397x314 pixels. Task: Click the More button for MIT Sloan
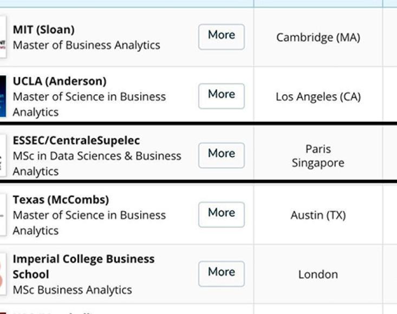point(222,37)
